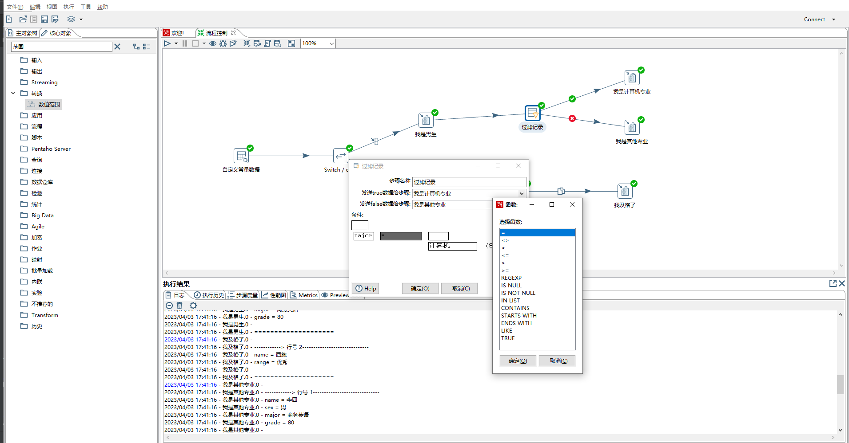The image size is (849, 443).
Task: Run the transformation with the play icon
Action: click(167, 43)
